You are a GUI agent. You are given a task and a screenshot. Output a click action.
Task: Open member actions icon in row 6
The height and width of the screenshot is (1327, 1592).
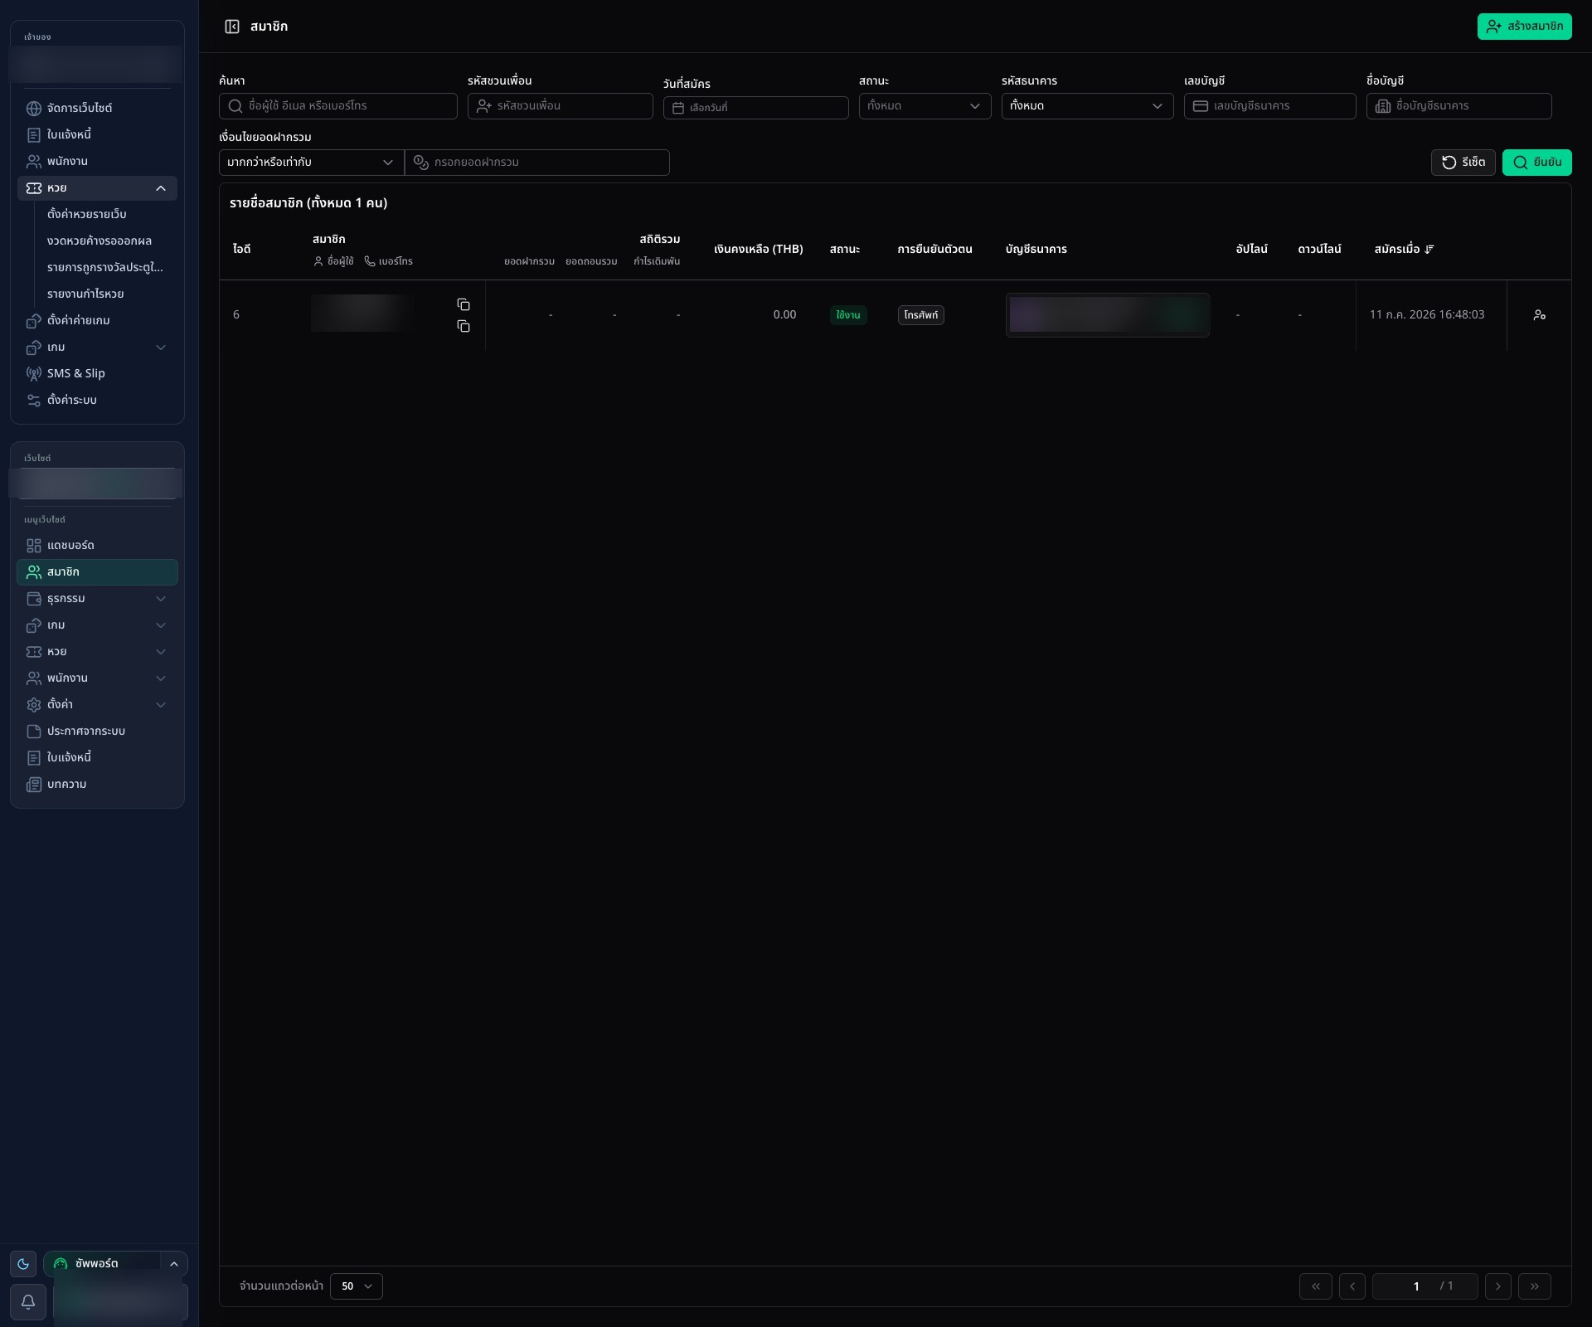click(1540, 315)
